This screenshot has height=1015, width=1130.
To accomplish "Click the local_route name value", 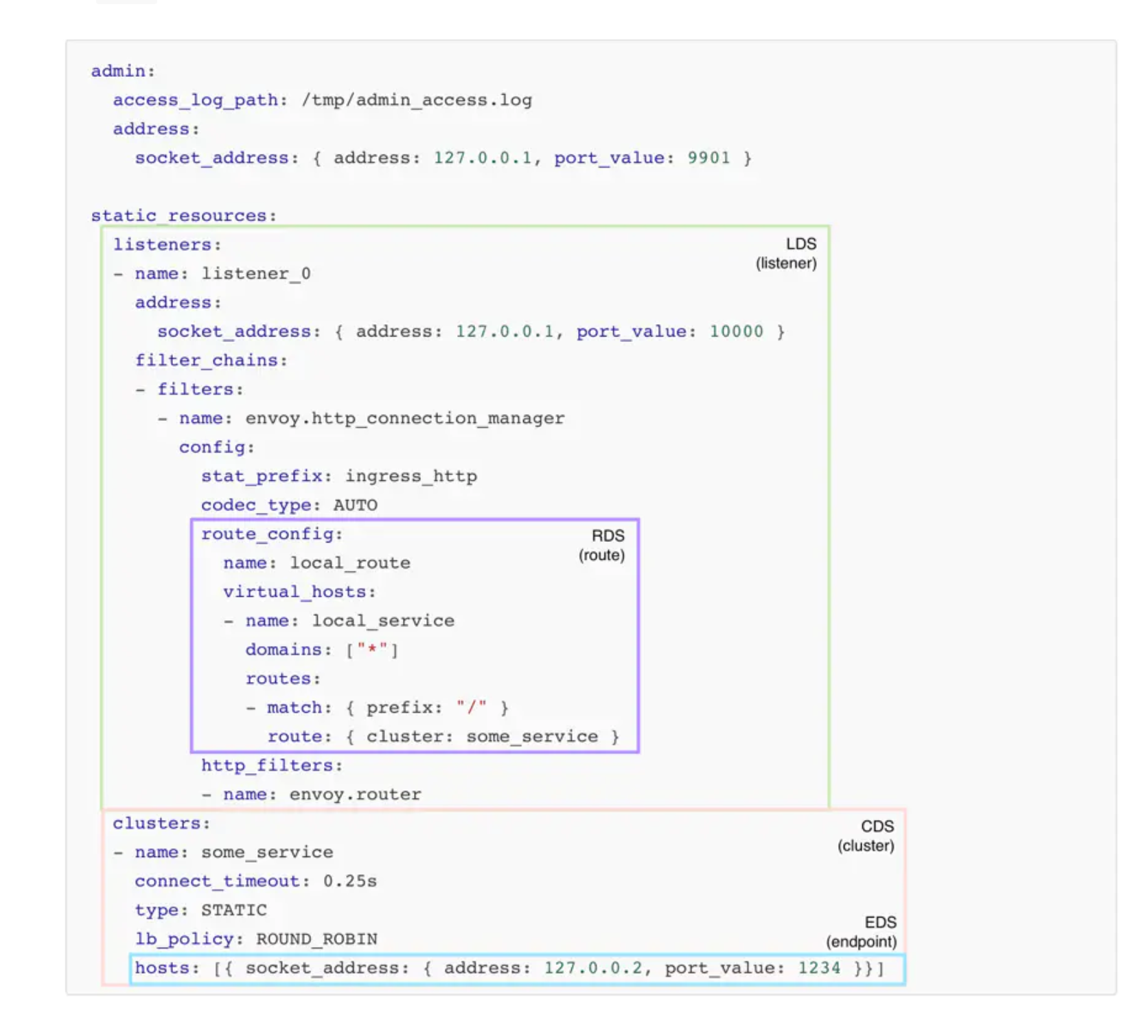I will (x=350, y=563).
